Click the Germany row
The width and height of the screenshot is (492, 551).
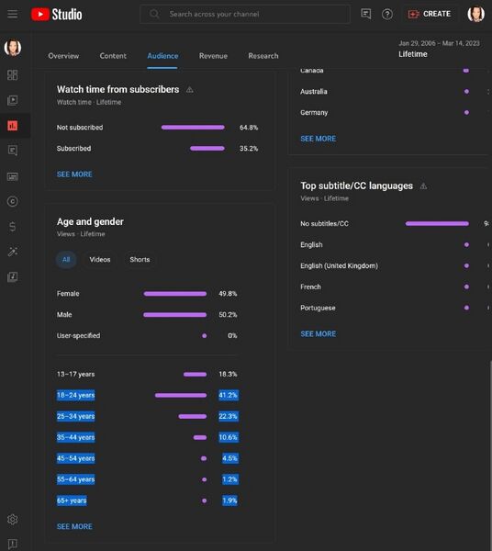coord(393,112)
